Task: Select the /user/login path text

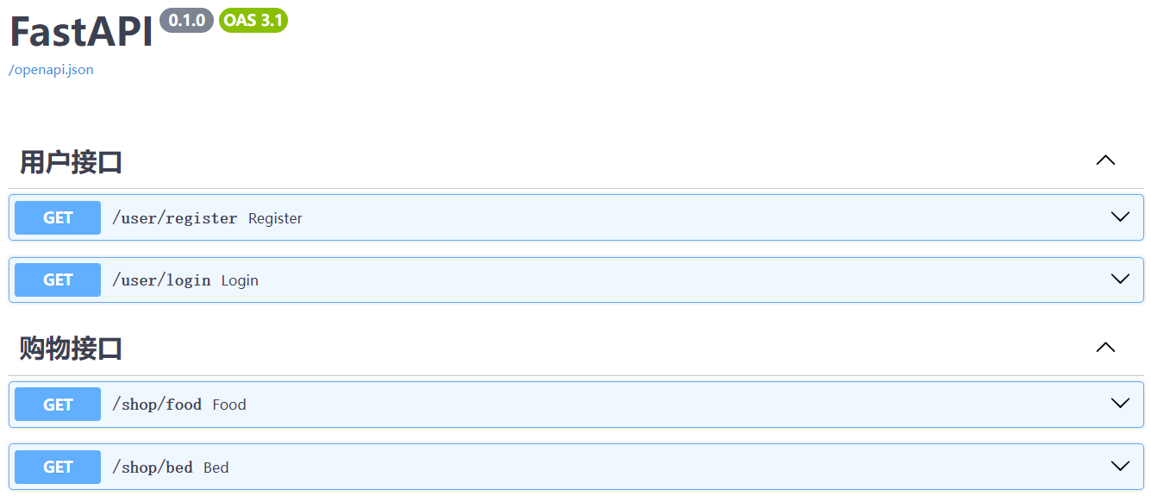Action: (161, 280)
